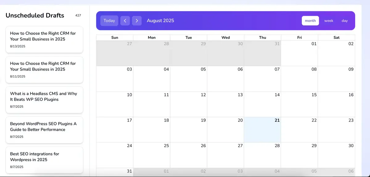Viewport: 370px width, 177px height.
Task: Click the Wed column header
Action: (x=226, y=38)
